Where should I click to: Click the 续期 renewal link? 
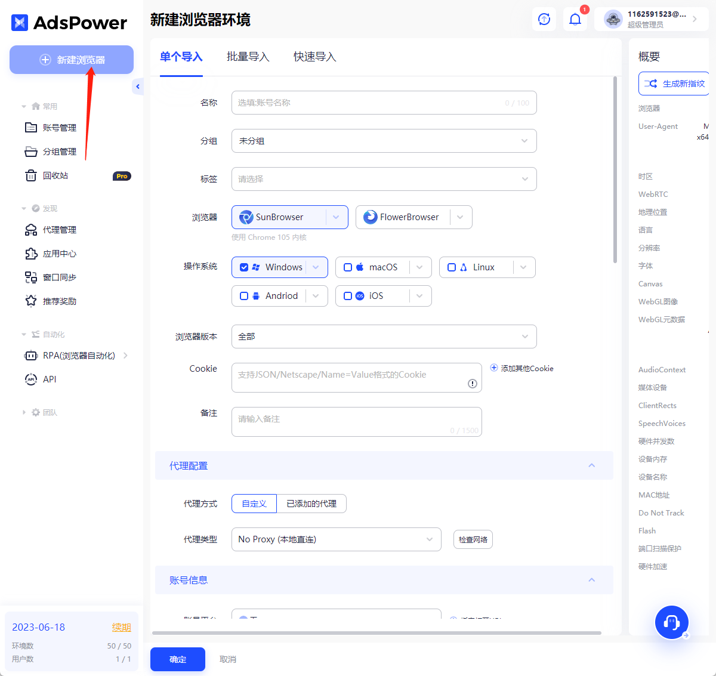pyautogui.click(x=122, y=627)
